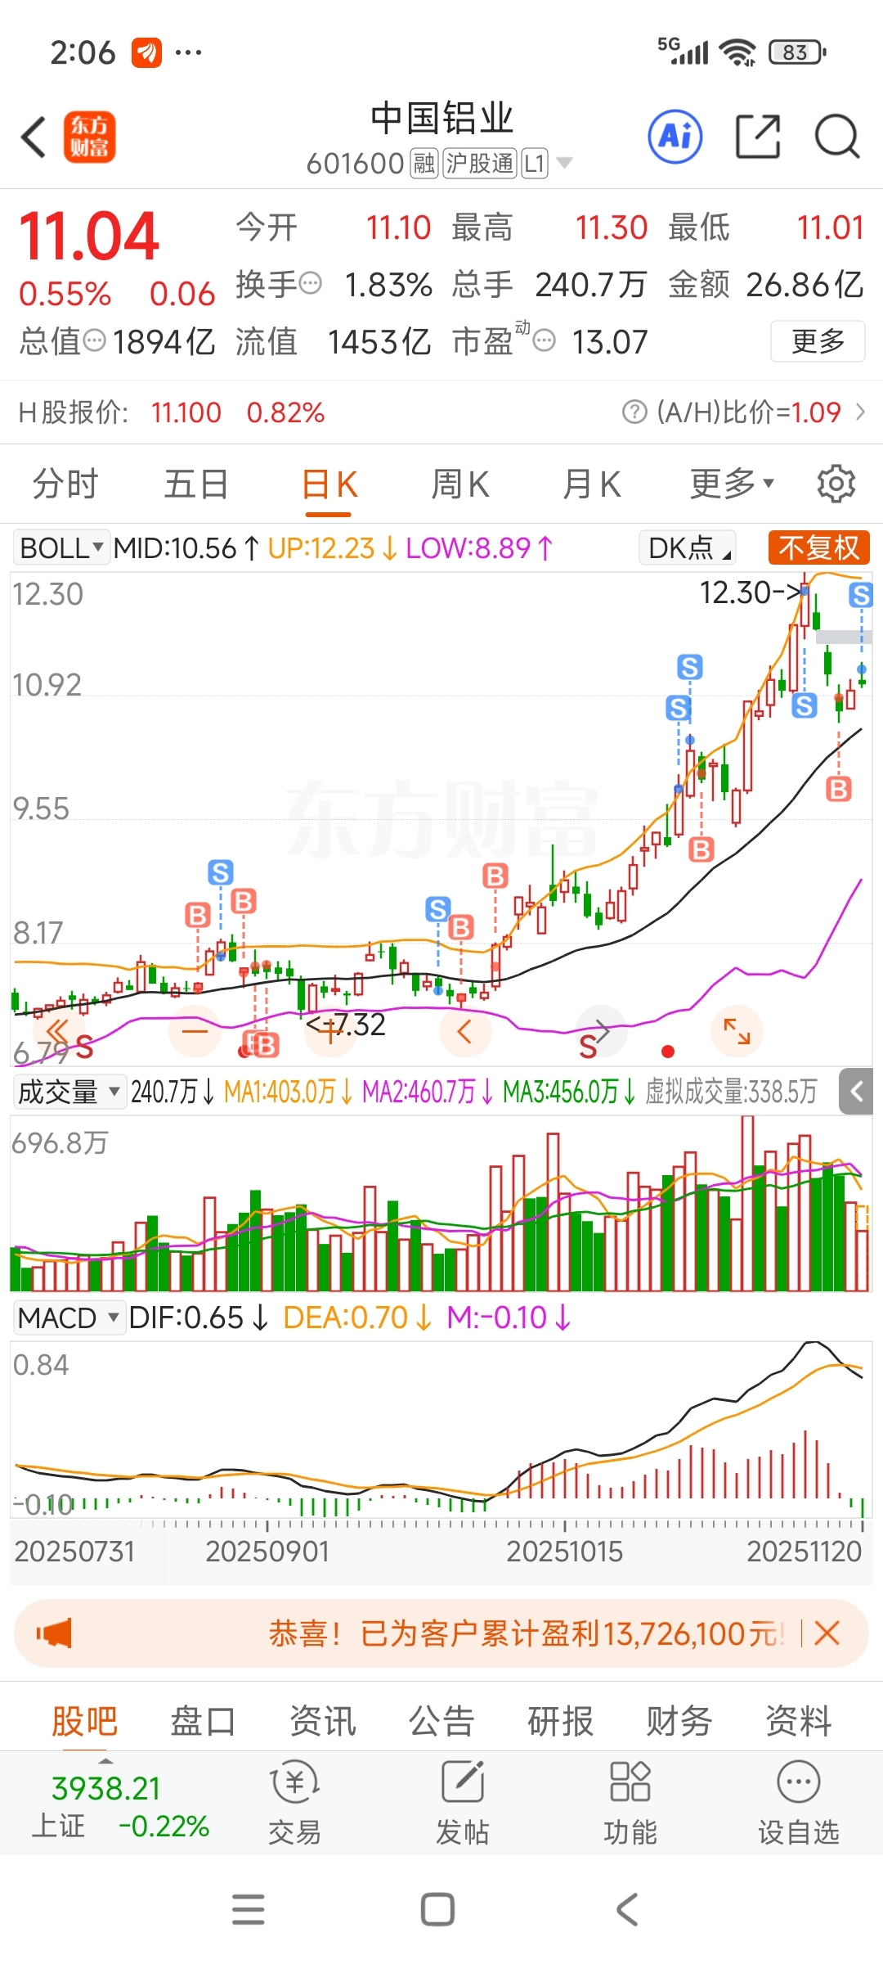The image size is (883, 1964).
Task: Open BOLL indicator dropdown
Action: pos(61,547)
